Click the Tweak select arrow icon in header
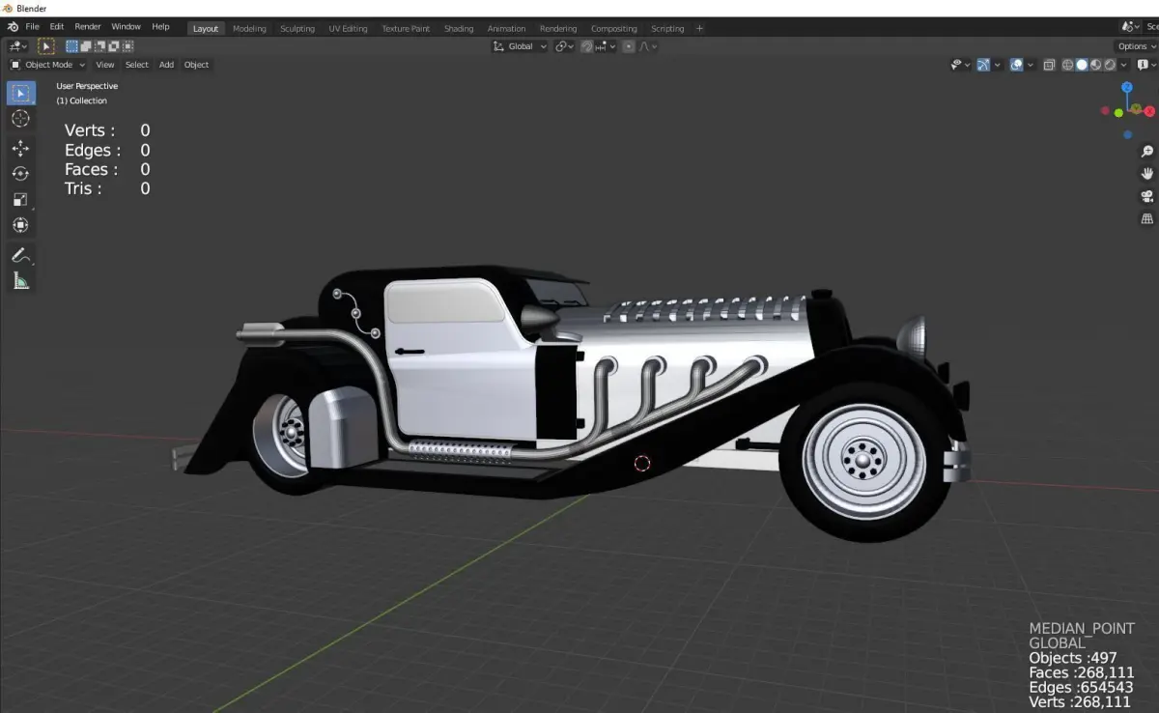Image resolution: width=1159 pixels, height=713 pixels. (45, 45)
